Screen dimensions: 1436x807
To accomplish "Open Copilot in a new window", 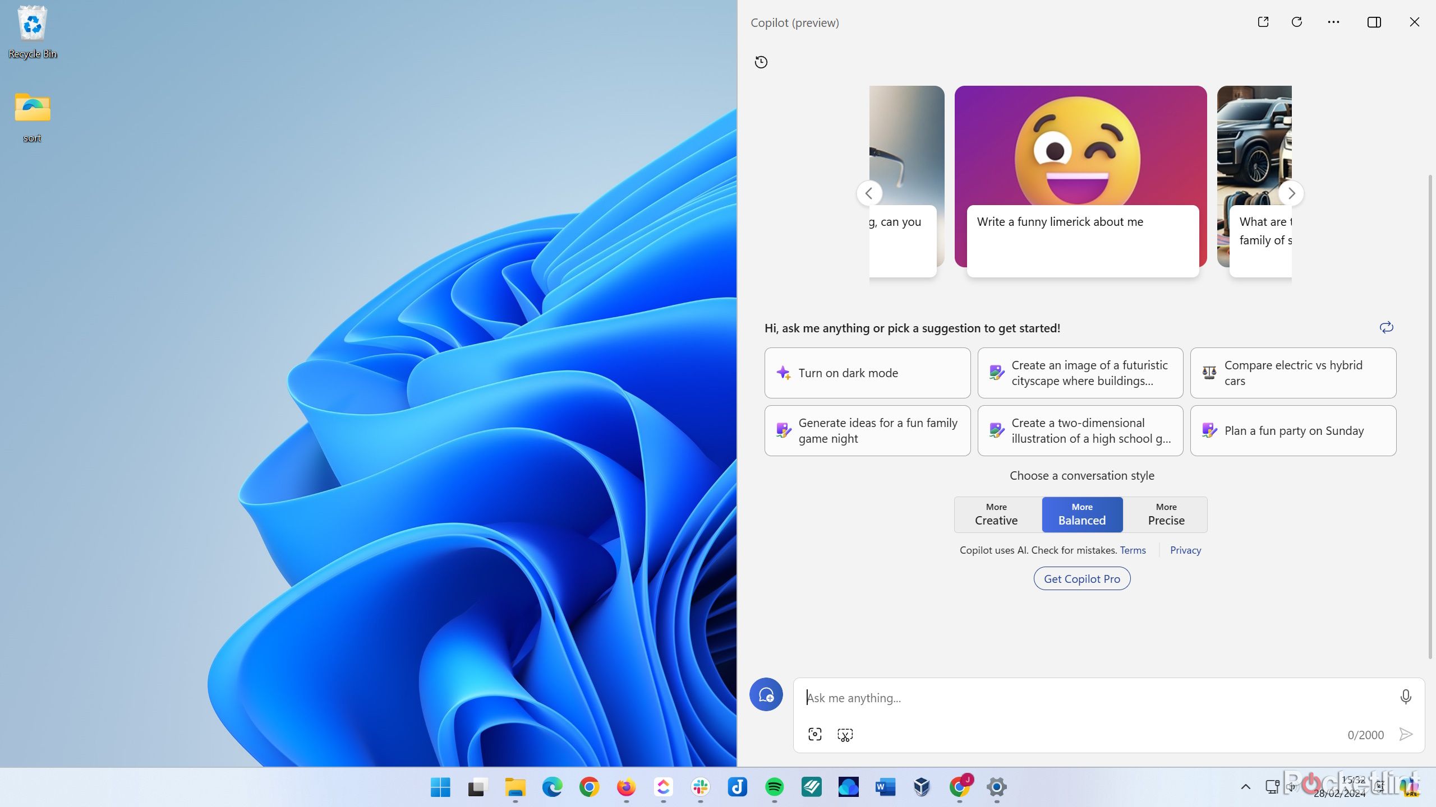I will [x=1263, y=22].
